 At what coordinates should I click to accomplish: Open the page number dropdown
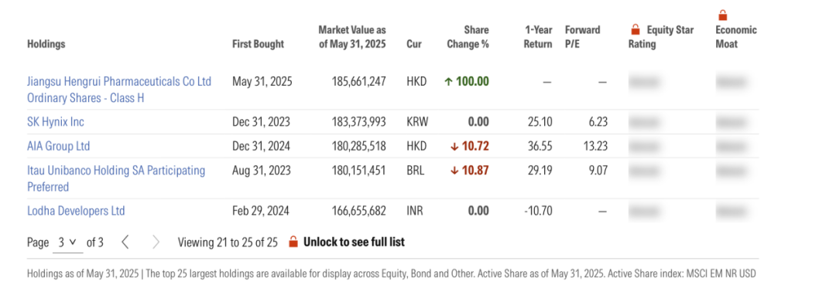pyautogui.click(x=67, y=243)
